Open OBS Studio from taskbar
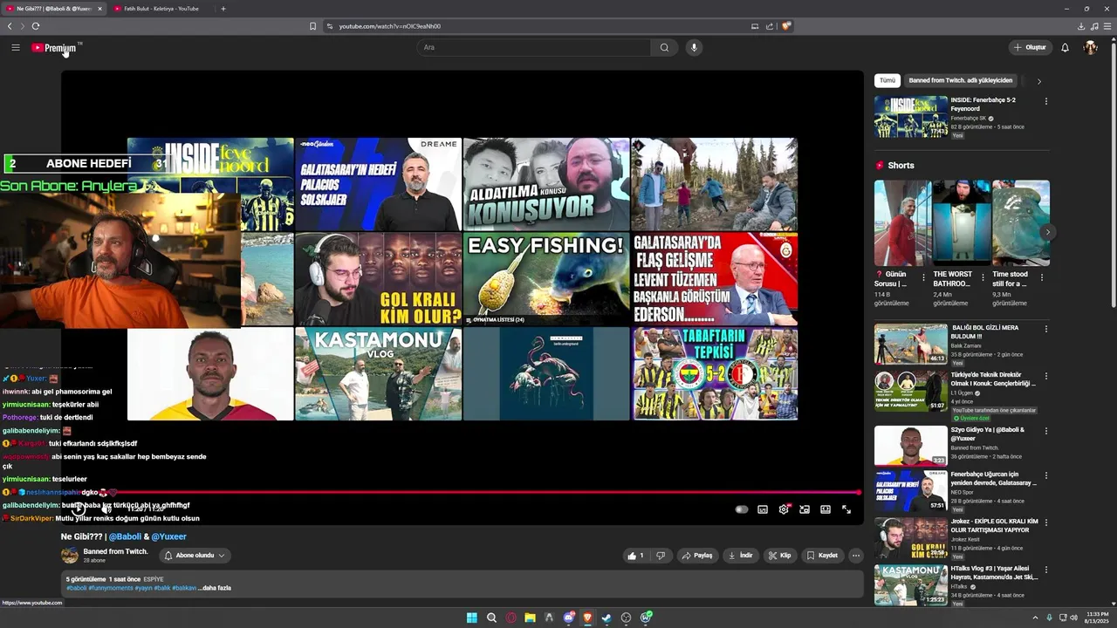The width and height of the screenshot is (1117, 628). click(626, 618)
